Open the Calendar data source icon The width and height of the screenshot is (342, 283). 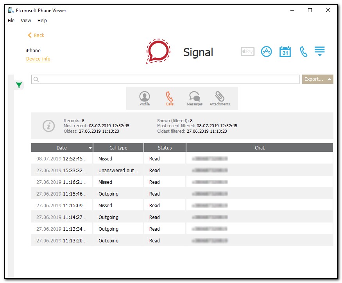(x=285, y=51)
